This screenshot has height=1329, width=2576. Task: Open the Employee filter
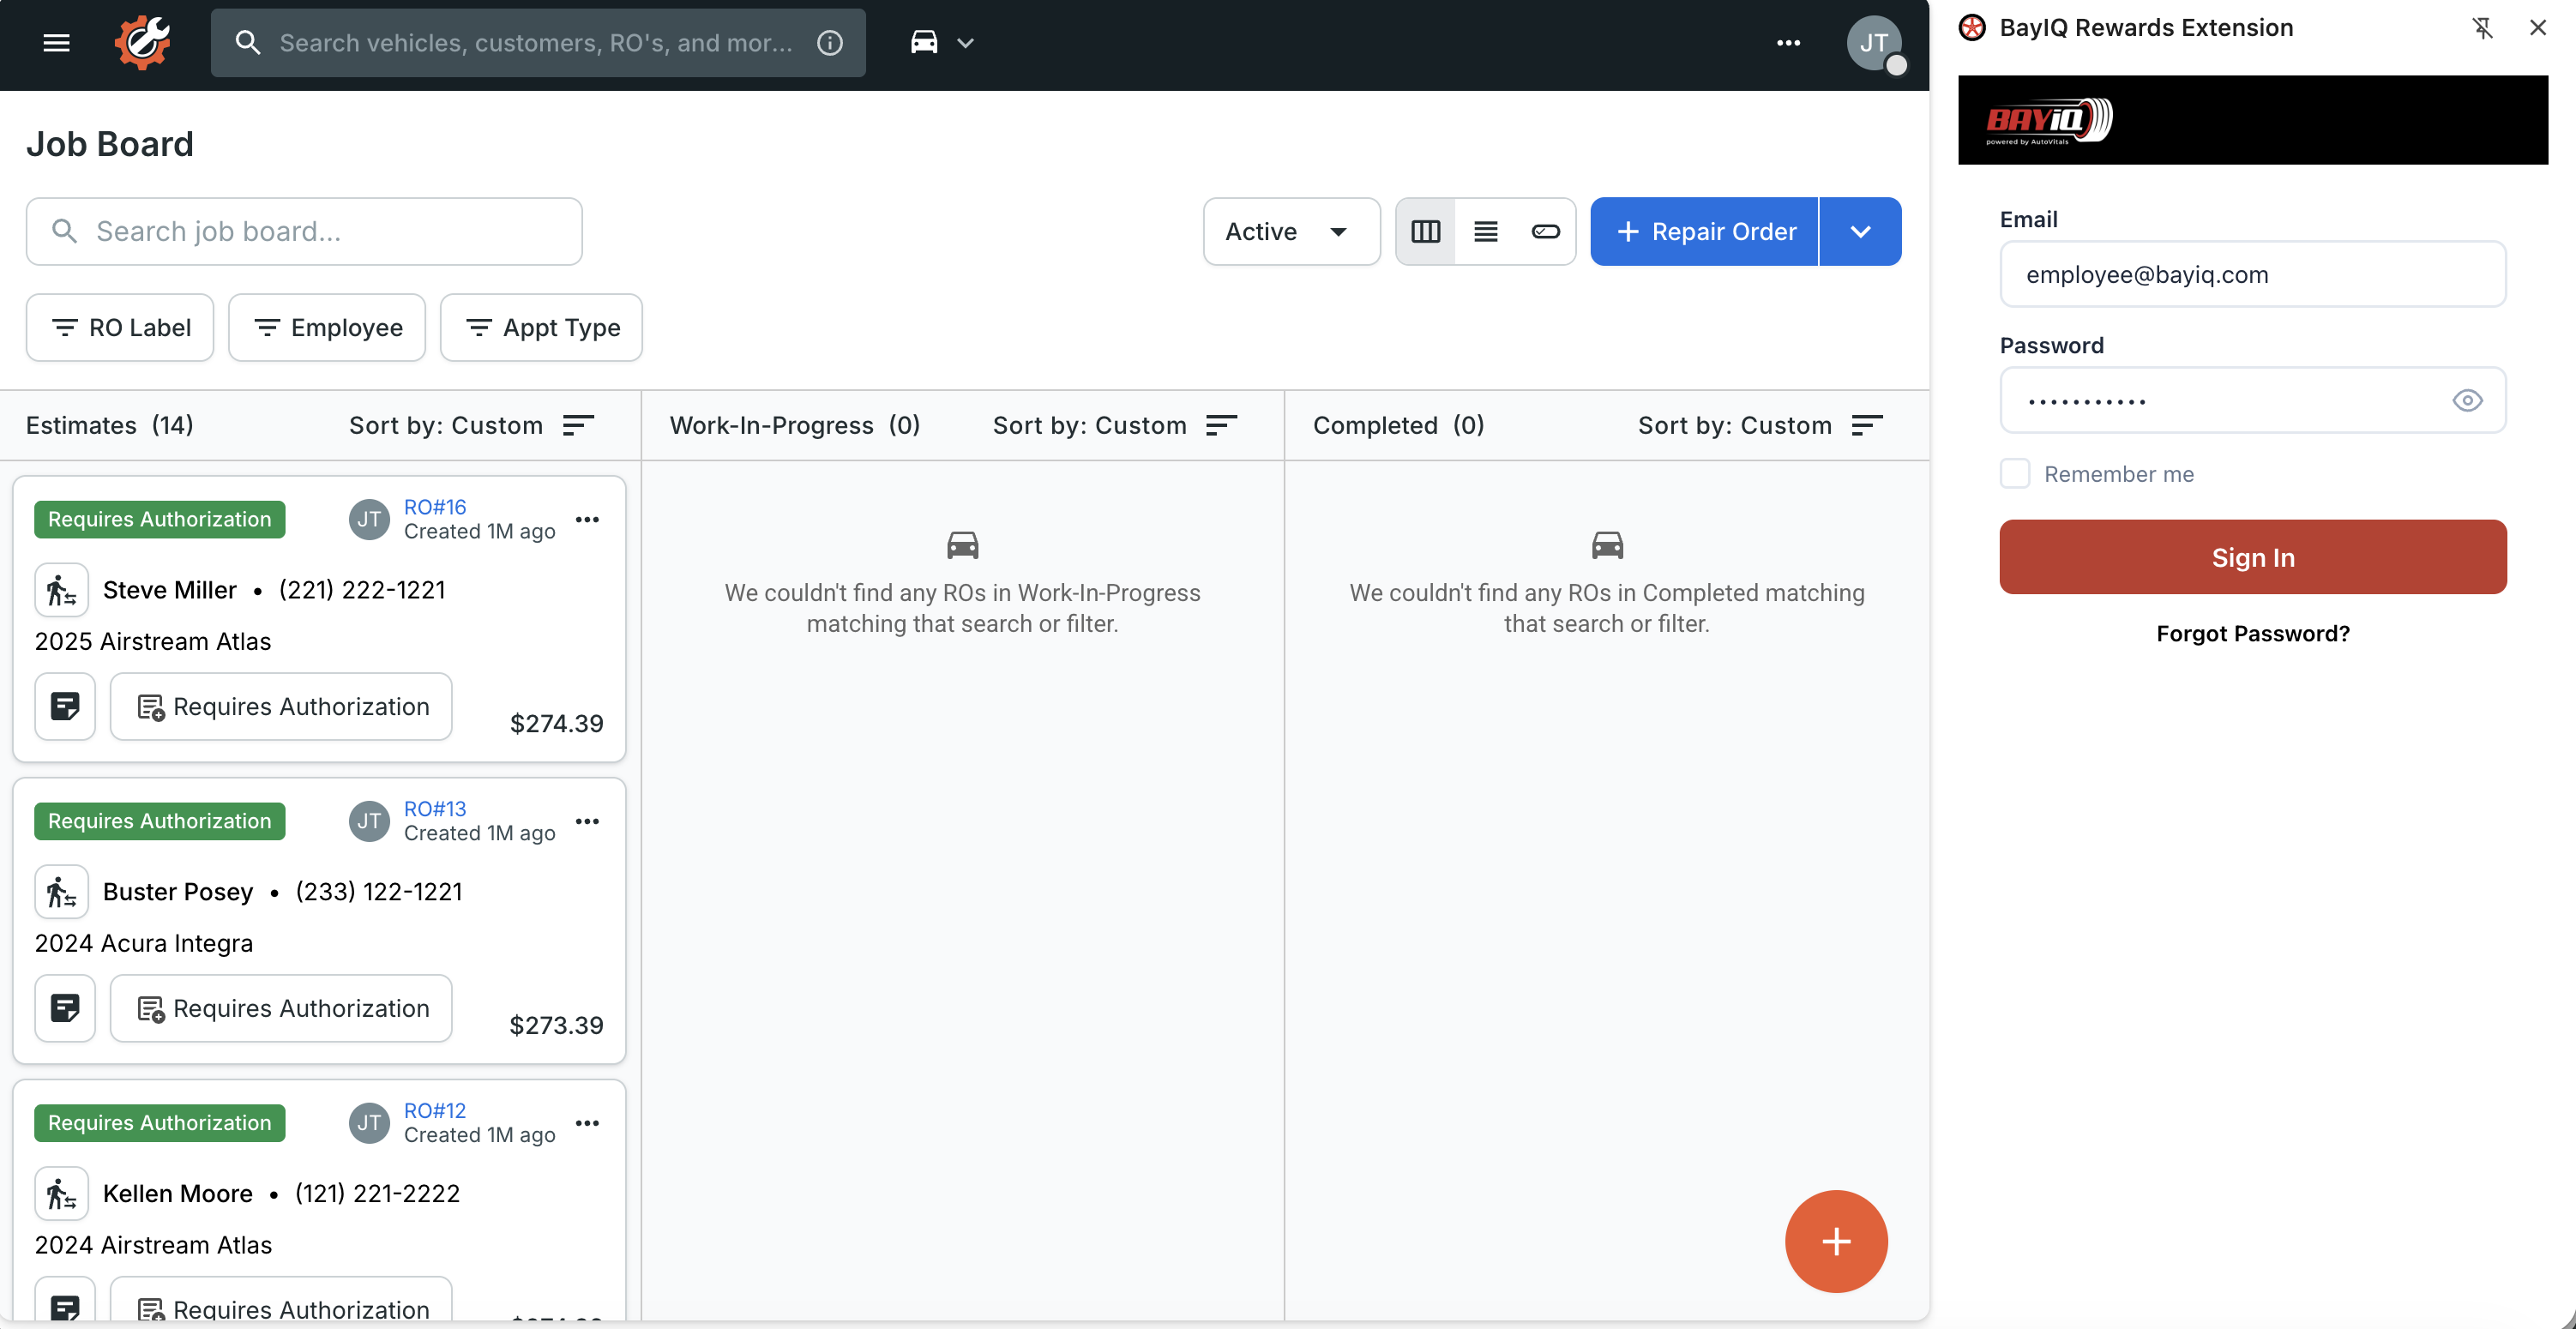pyautogui.click(x=327, y=327)
